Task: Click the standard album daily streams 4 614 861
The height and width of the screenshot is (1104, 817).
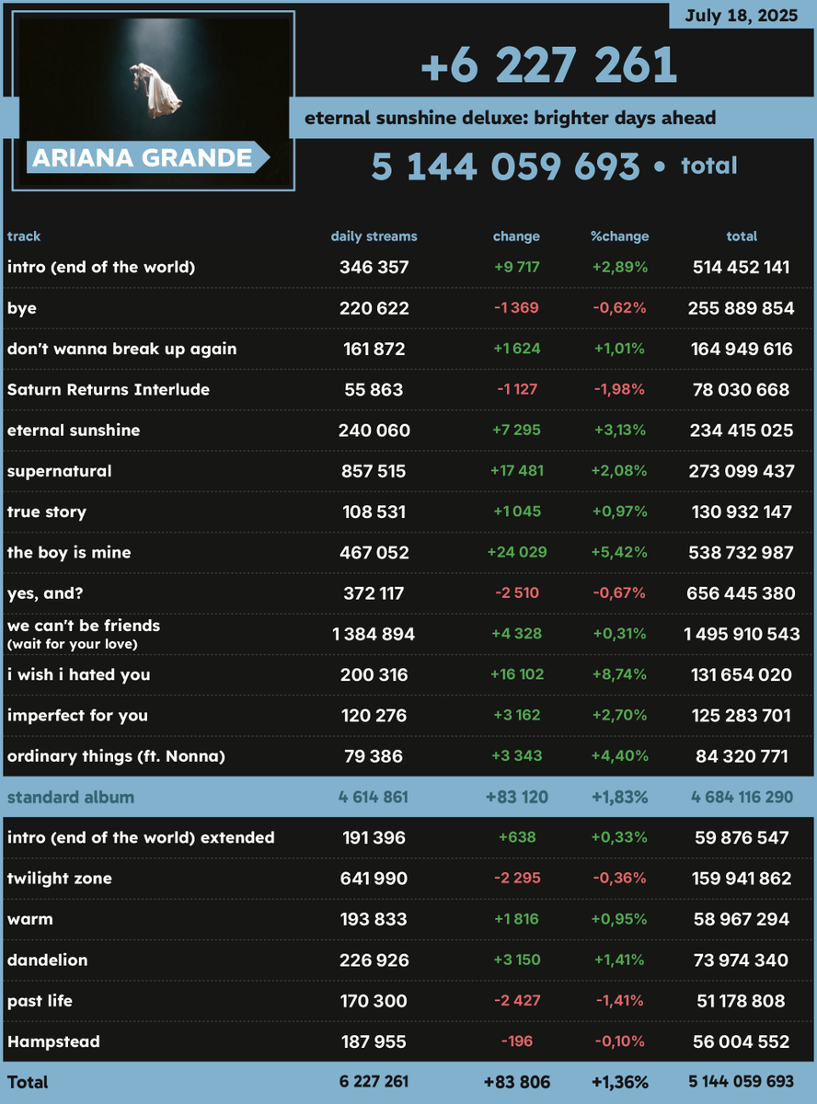Action: click(374, 797)
